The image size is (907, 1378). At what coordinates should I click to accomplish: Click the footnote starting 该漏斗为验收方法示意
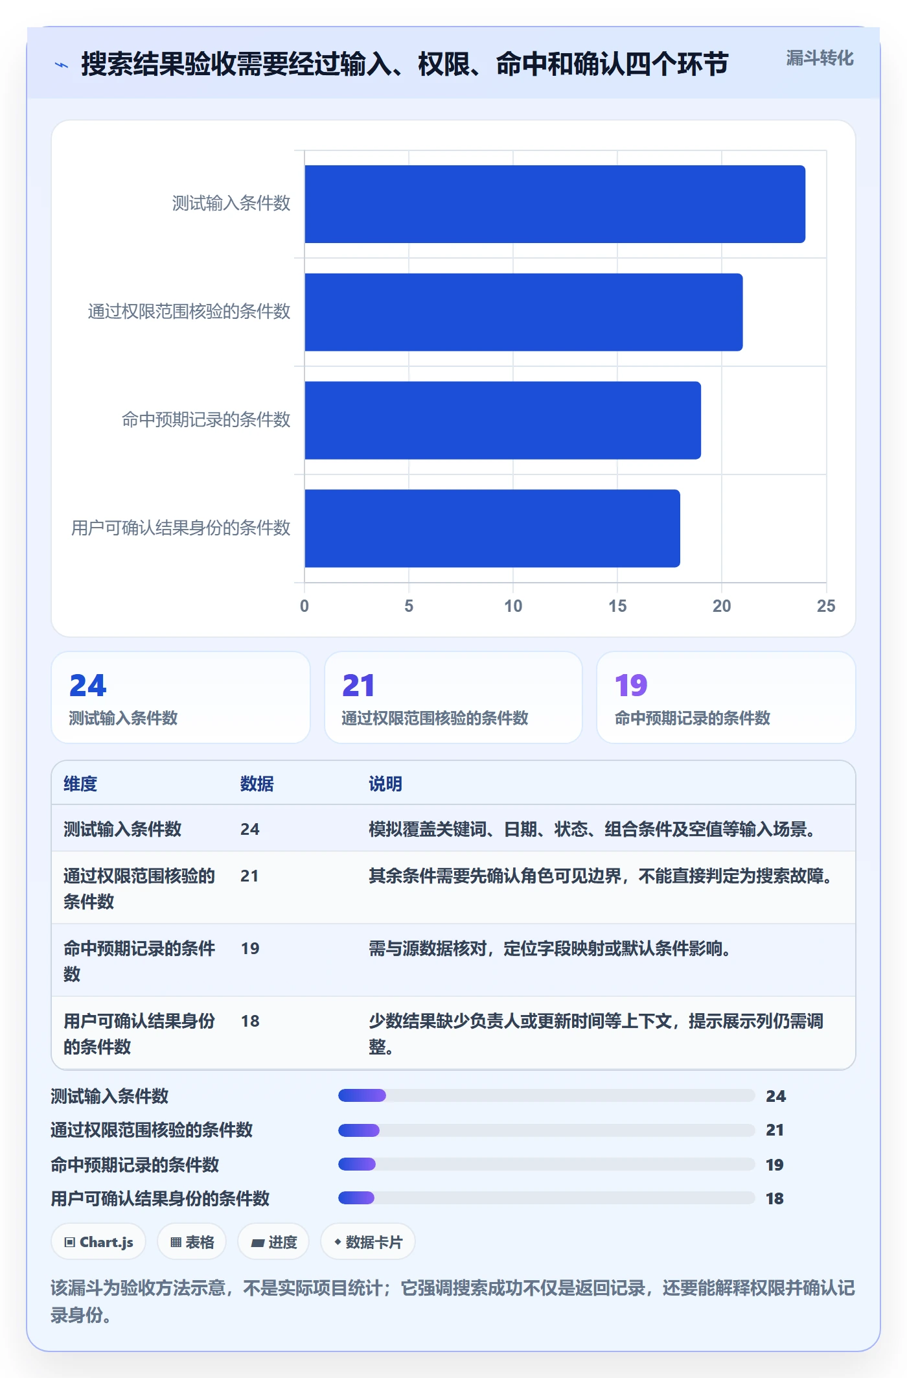(x=453, y=1301)
